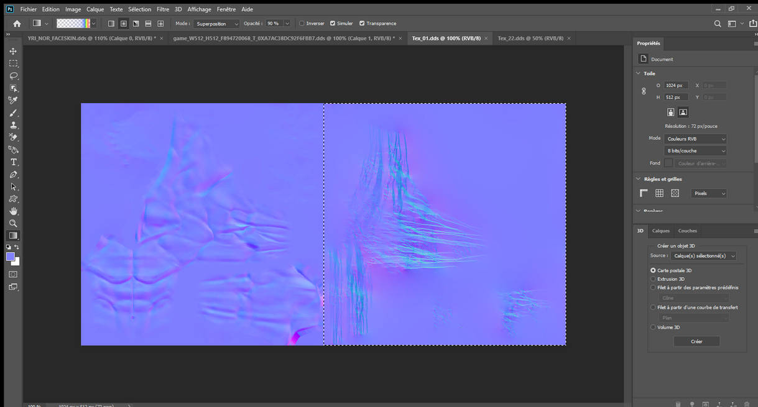Uncheck the Simuler checkbox
This screenshot has width=758, height=407.
point(333,24)
